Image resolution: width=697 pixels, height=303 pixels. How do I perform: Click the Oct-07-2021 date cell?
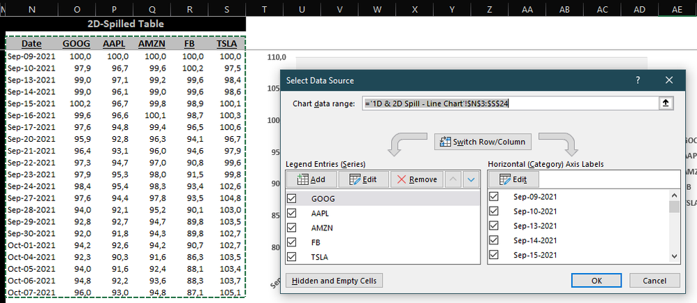pyautogui.click(x=31, y=293)
